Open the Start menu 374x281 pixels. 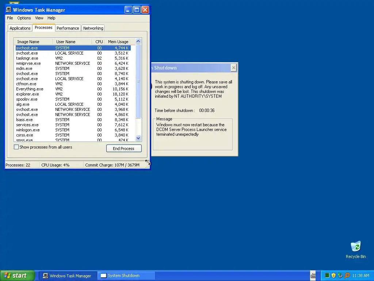pyautogui.click(x=18, y=276)
